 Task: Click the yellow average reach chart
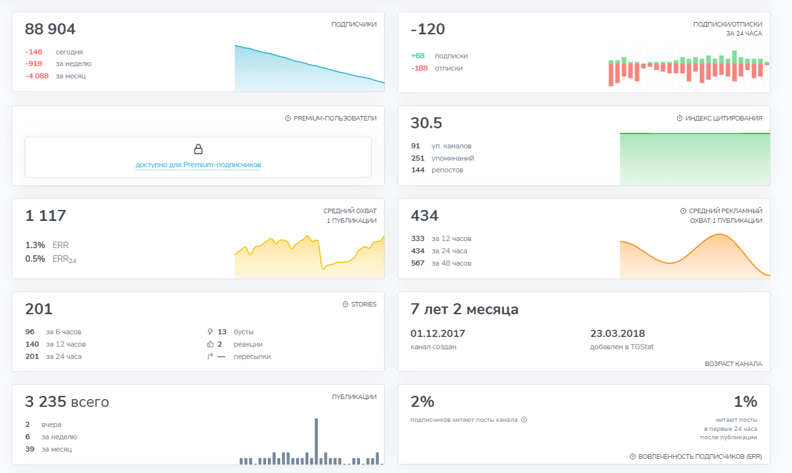[309, 256]
